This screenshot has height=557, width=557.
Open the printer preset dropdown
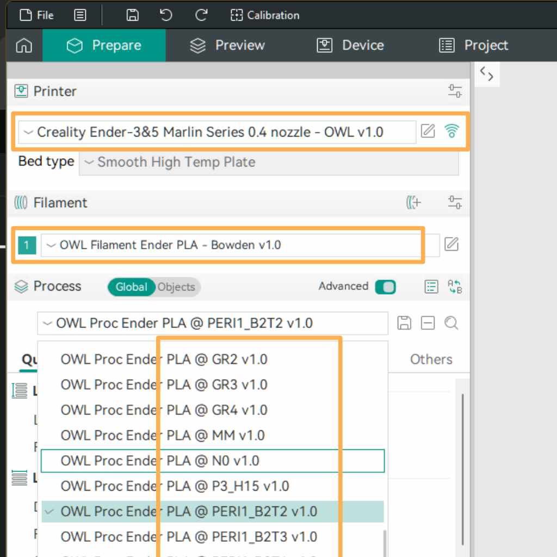[218, 132]
